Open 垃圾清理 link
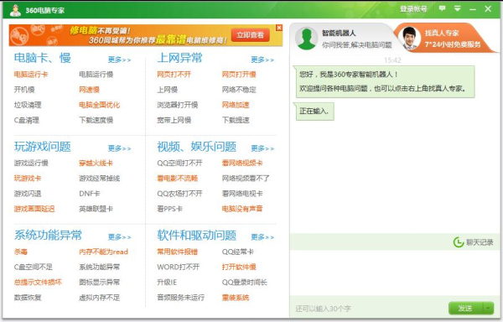 click(28, 105)
